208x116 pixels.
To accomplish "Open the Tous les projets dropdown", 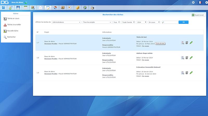I will click(97, 22).
